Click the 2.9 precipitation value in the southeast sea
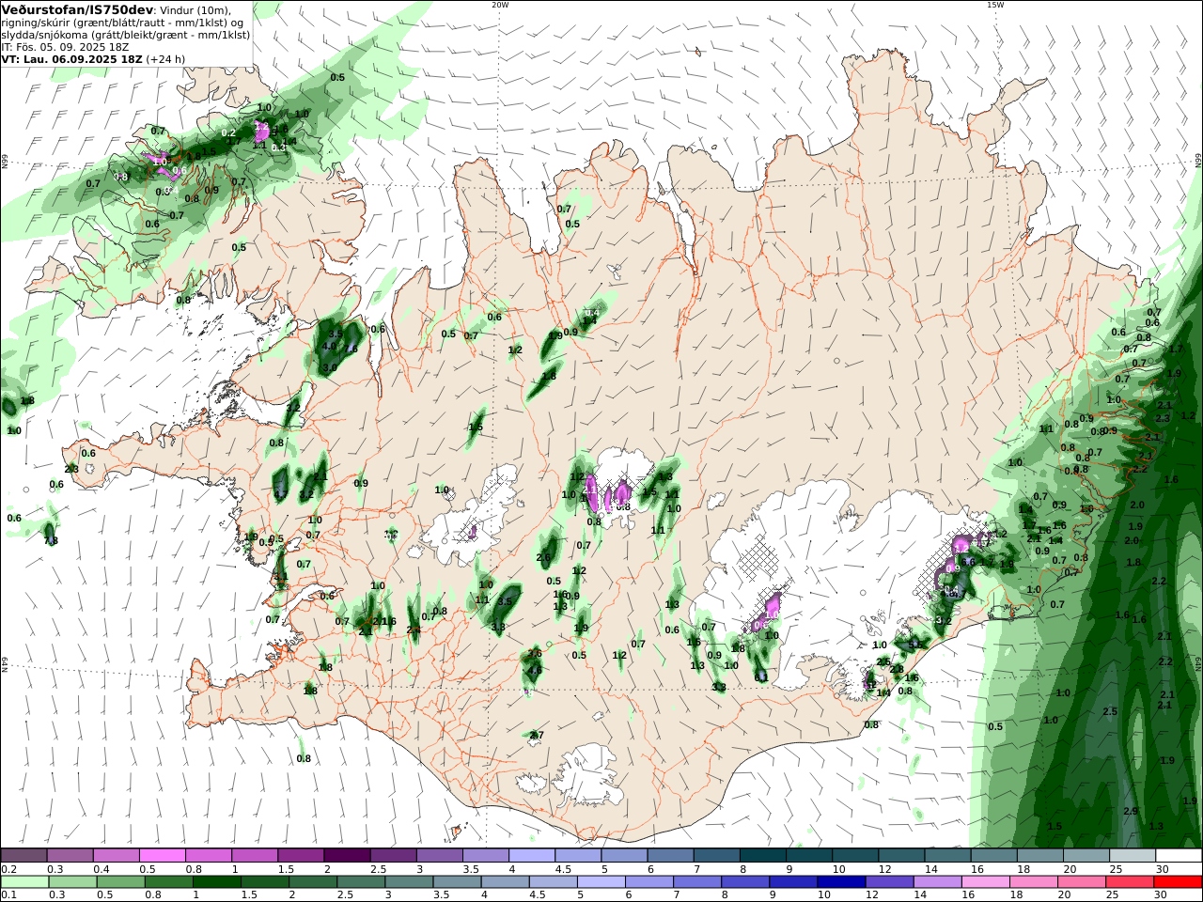 point(1130,811)
